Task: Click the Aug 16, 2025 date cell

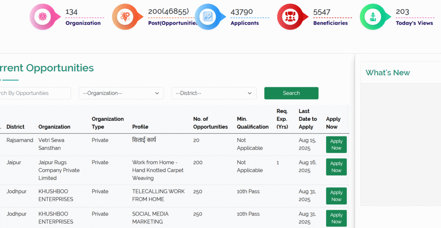Action: tap(307, 166)
